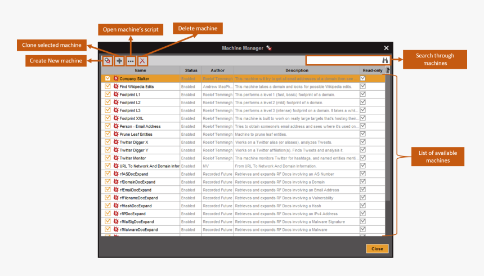Toggle enabled checkbox for Footprint L2
This screenshot has height=276, width=484.
[x=107, y=103]
